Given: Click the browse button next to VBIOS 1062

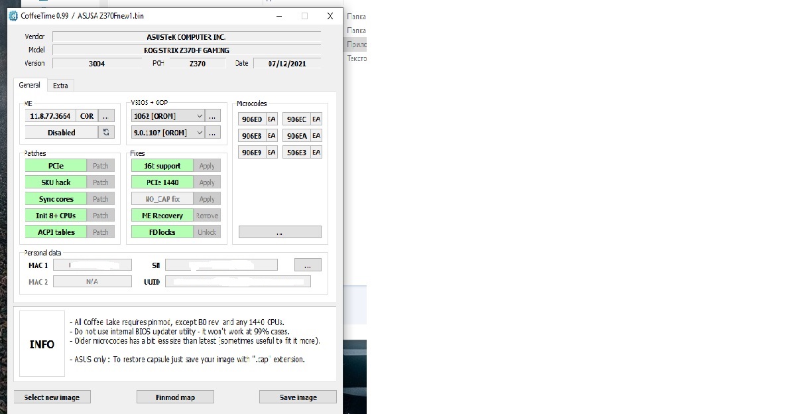Looking at the screenshot, I should pyautogui.click(x=213, y=115).
